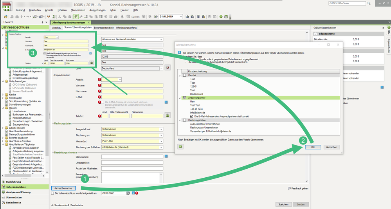This screenshot has height=209, width=391.
Task: Open the Anrede dropdown
Action: (120, 79)
